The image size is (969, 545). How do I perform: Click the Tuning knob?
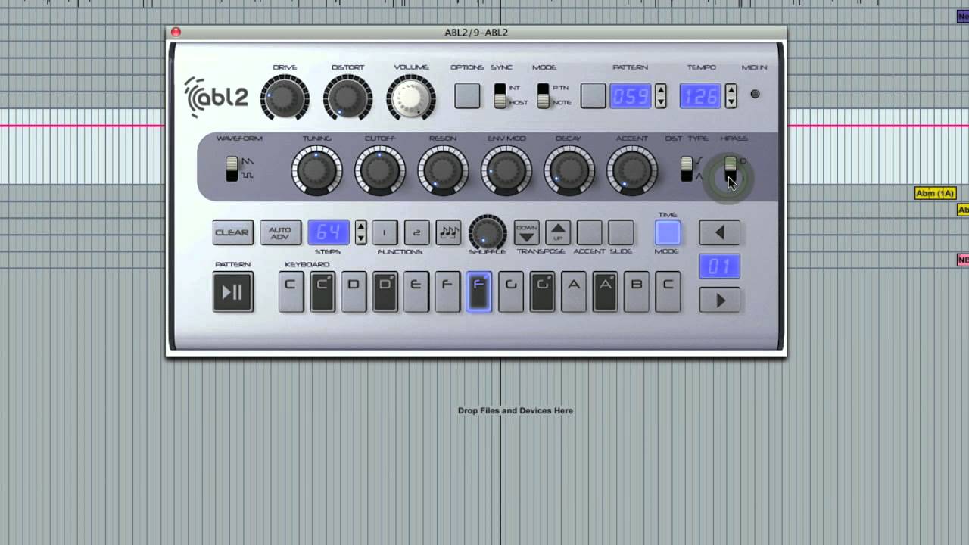tap(316, 170)
